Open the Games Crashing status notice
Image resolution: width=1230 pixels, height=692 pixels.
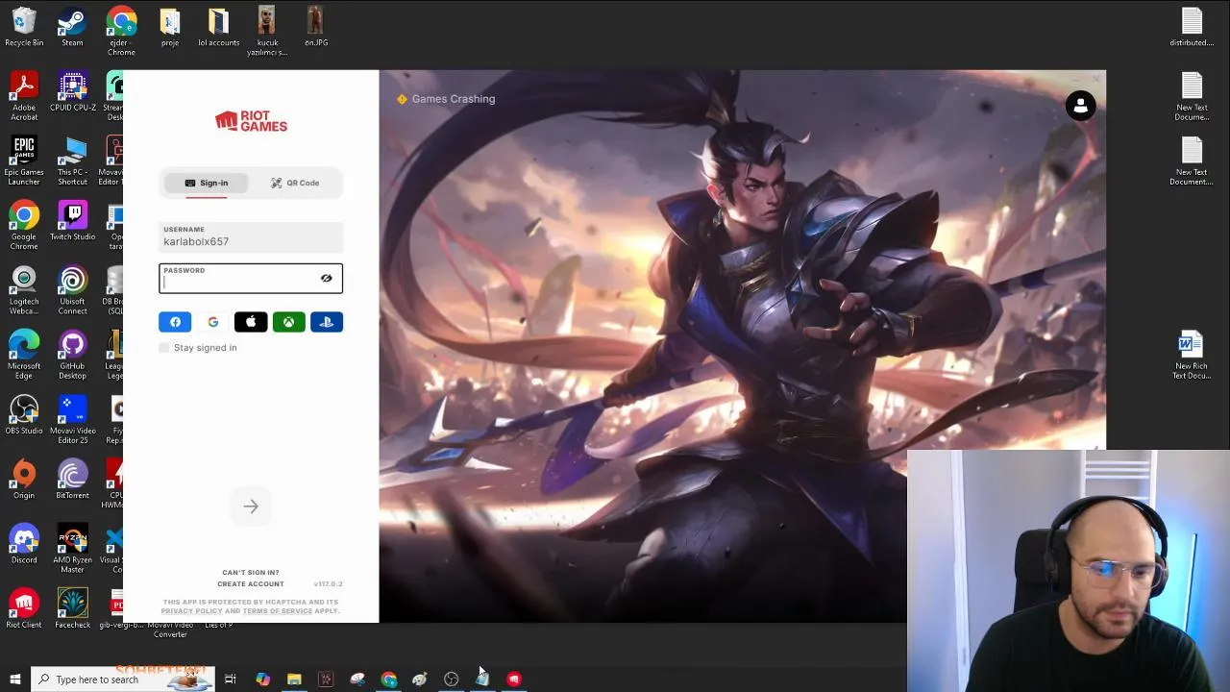point(446,99)
